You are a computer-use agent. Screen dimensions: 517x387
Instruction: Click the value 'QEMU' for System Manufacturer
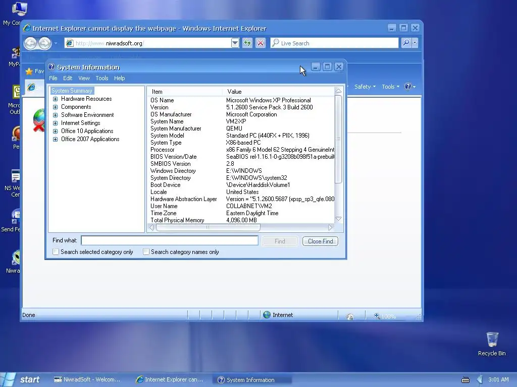234,128
